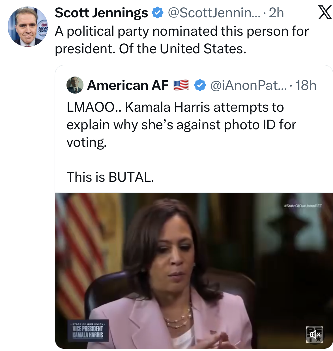
Task: Open the American AF profile avatar
Action: coord(75,85)
